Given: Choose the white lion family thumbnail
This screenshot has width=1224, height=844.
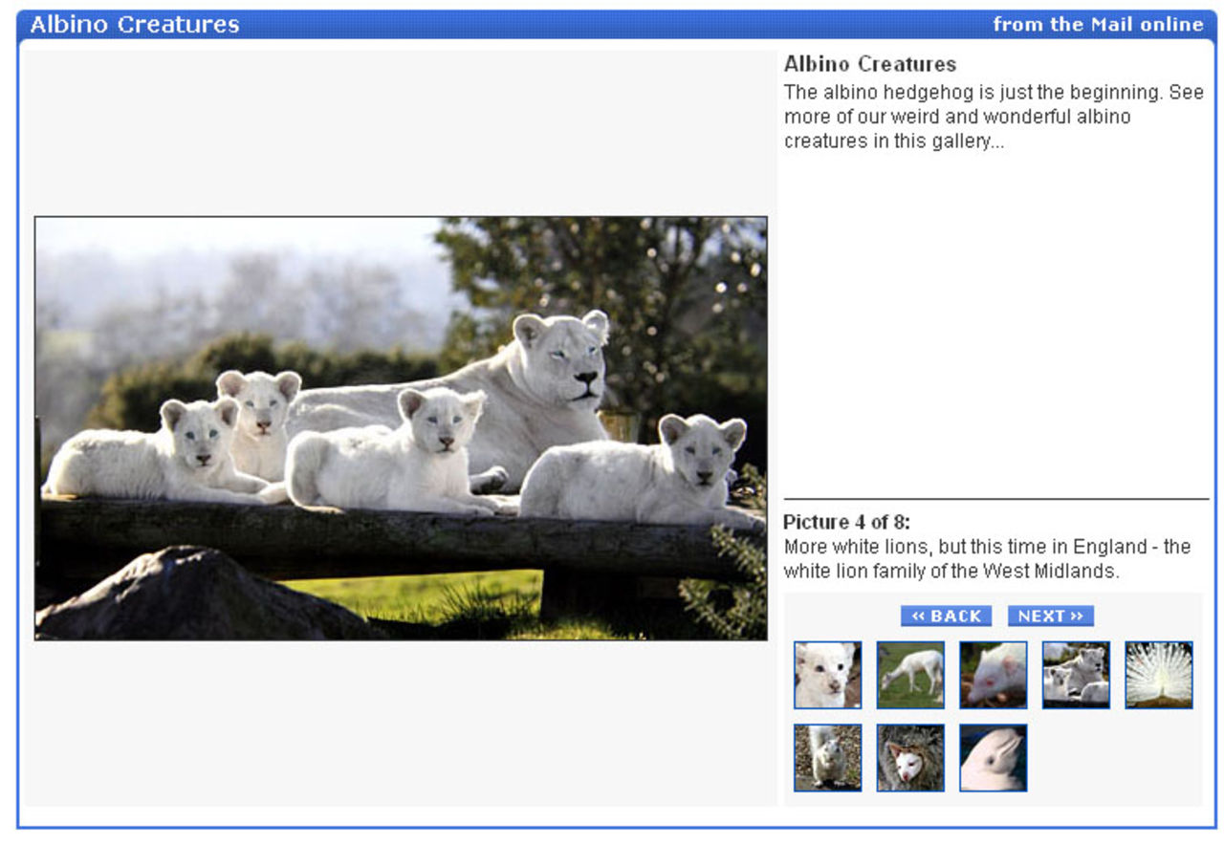Looking at the screenshot, I should (1076, 675).
